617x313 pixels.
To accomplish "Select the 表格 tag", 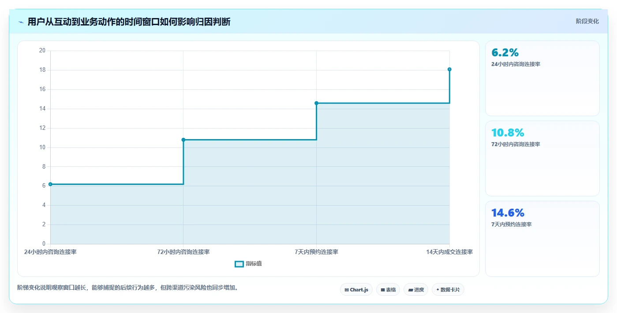I will pos(388,290).
